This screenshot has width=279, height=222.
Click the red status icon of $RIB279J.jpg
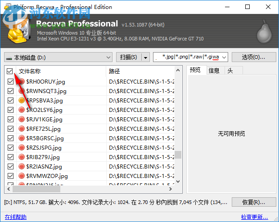tap(22, 157)
